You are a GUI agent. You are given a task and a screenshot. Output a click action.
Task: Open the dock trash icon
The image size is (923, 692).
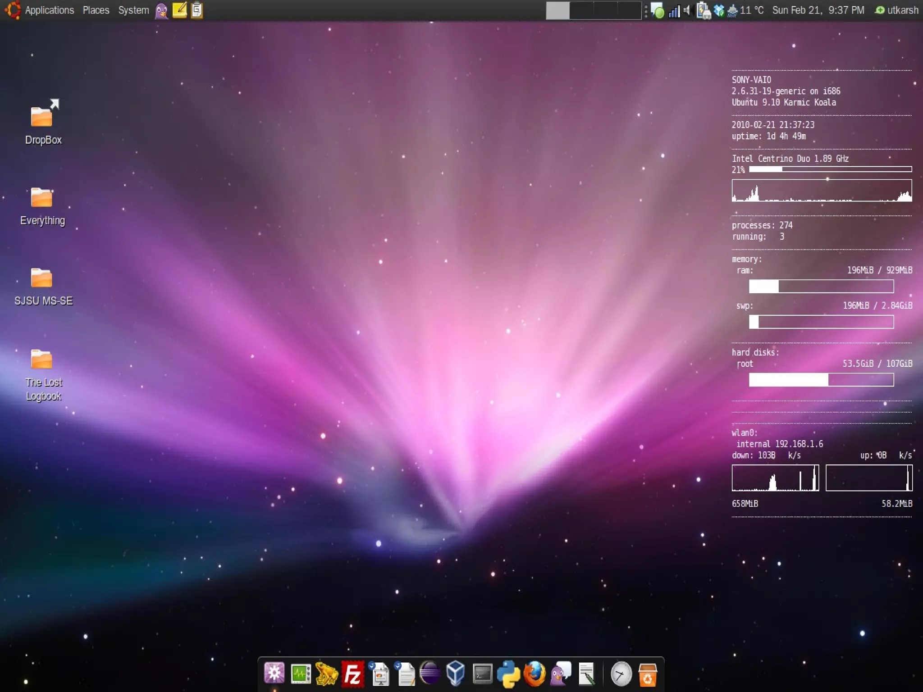tap(647, 674)
